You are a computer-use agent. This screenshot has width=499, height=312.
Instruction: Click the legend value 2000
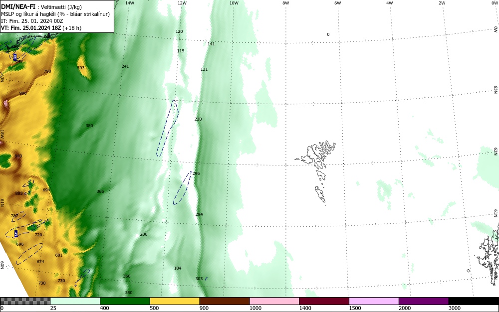click(405, 308)
